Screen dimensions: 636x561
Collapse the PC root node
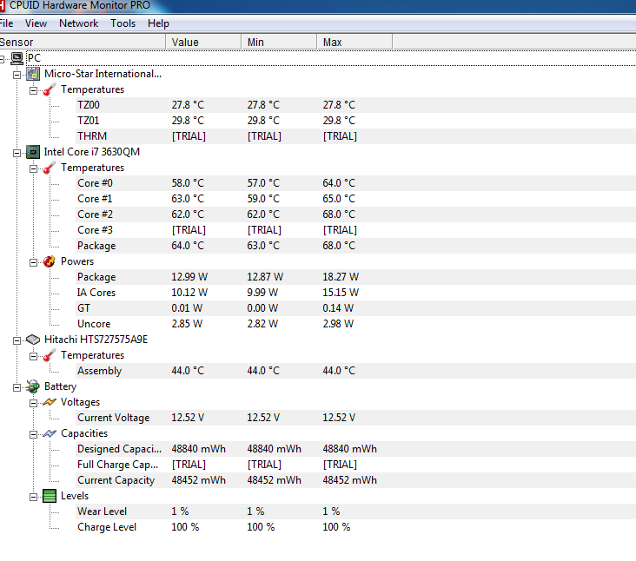pyautogui.click(x=2, y=59)
